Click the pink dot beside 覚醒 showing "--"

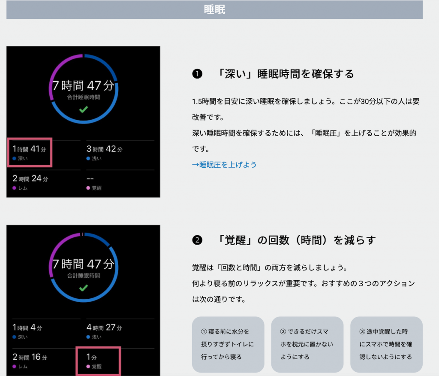click(88, 188)
